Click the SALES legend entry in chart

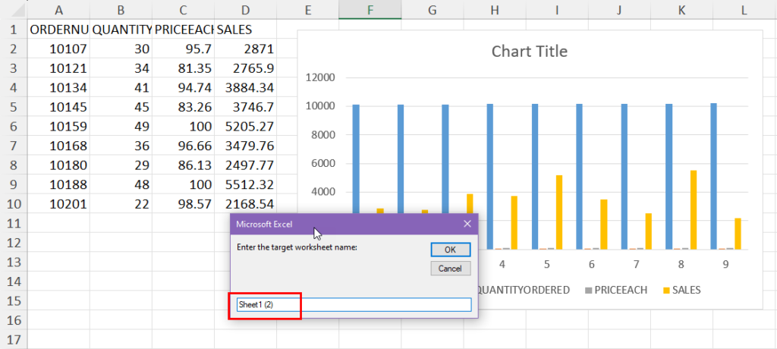(x=681, y=290)
